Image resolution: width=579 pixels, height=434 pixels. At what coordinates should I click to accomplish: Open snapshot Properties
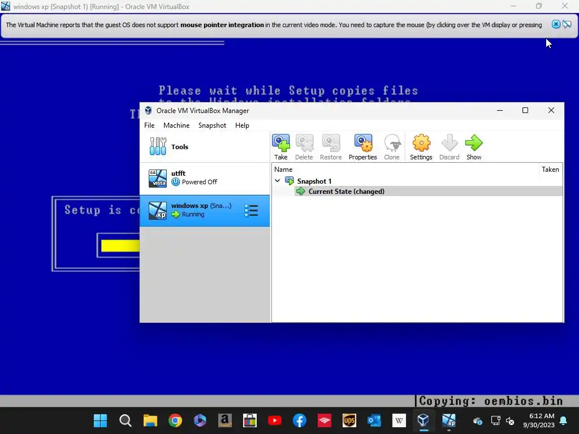362,147
